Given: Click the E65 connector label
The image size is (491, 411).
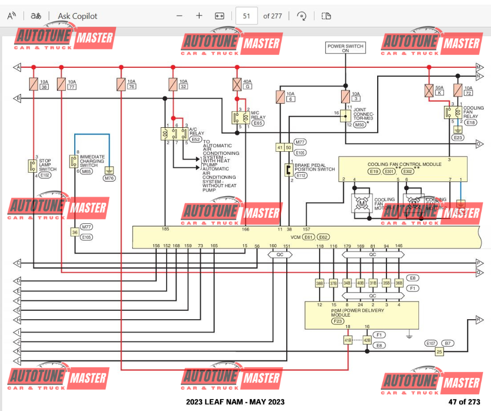Looking at the screenshot, I should [258, 123].
